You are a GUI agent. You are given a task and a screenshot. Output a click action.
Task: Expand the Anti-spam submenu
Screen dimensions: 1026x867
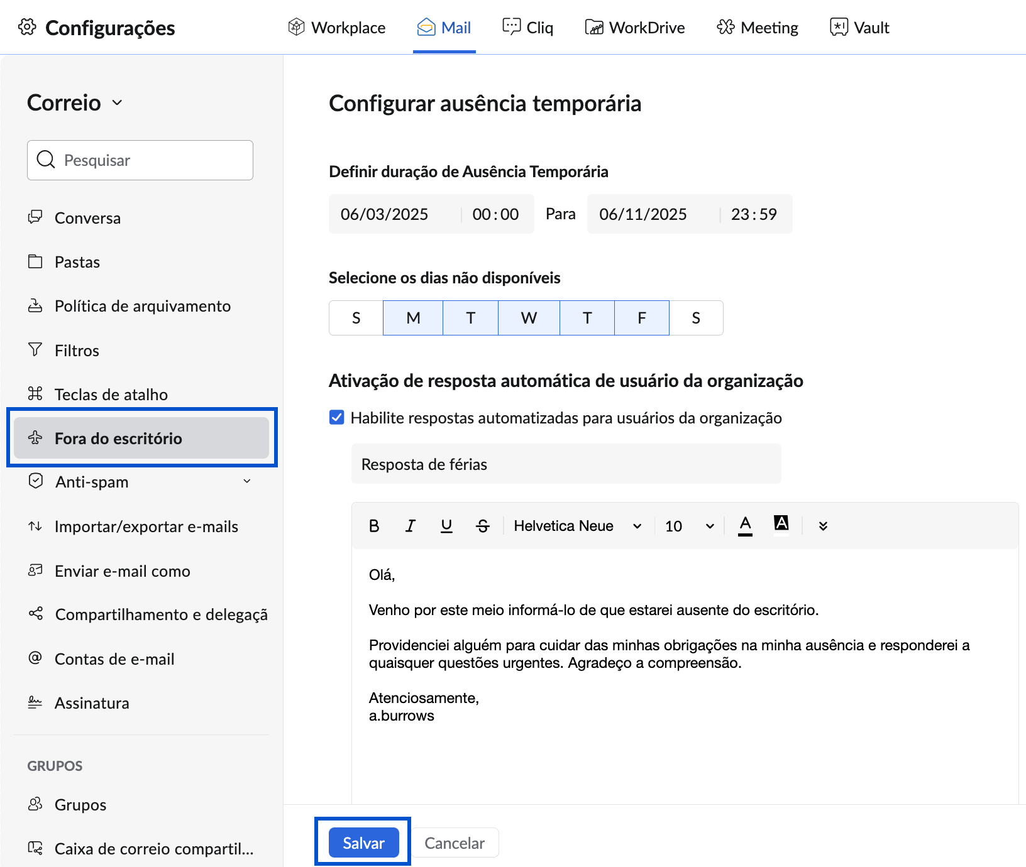click(x=247, y=482)
